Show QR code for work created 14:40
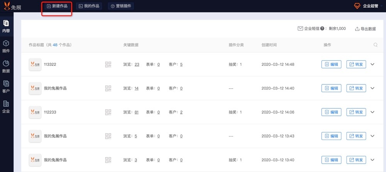Image resolution: width=386 pixels, height=172 pixels. tap(108, 88)
